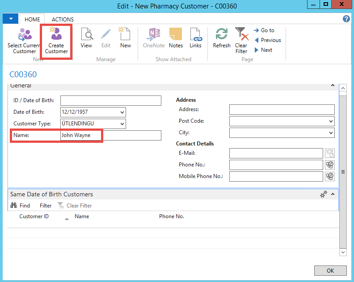The height and width of the screenshot is (282, 354).
Task: Click into the Address input field
Action: tap(282, 110)
